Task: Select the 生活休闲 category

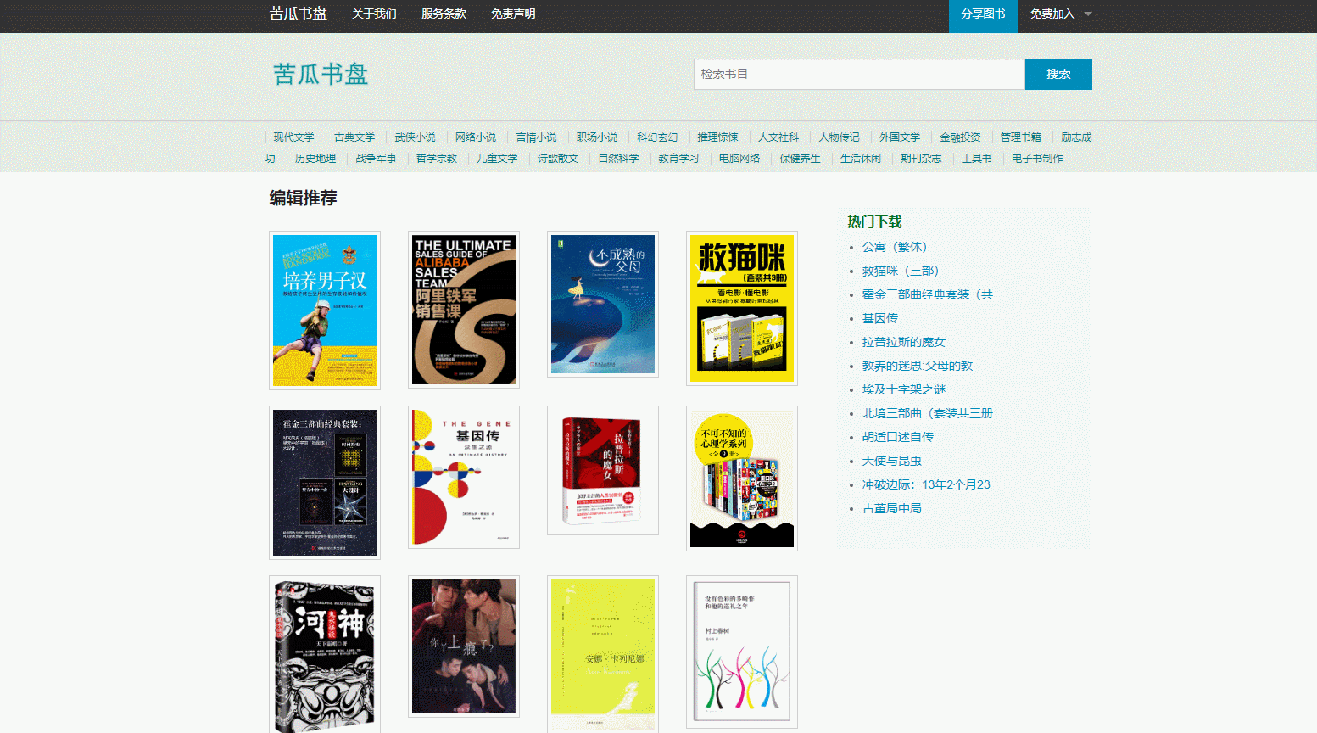Action: [x=861, y=159]
